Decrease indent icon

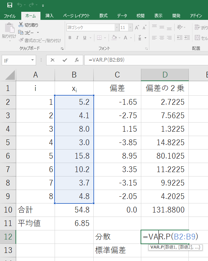coord(179,38)
